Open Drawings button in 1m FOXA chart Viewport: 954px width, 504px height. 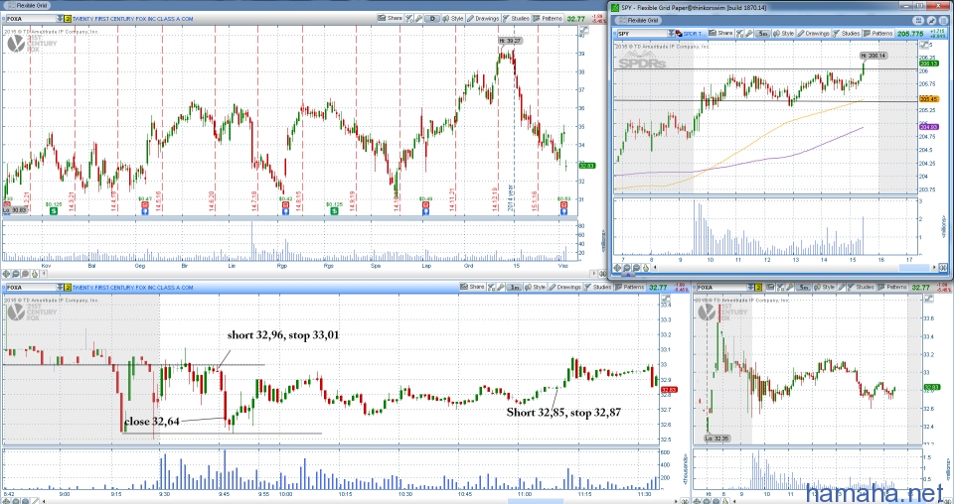pos(565,287)
